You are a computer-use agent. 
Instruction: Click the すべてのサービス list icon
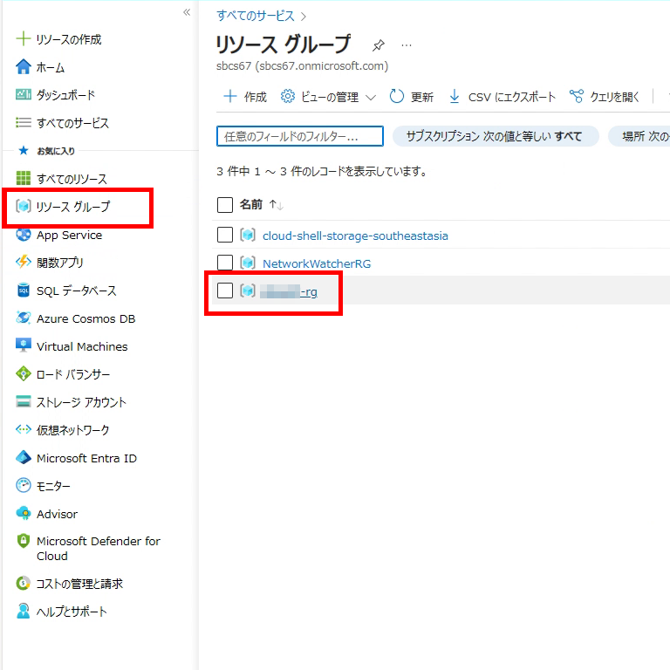click(23, 123)
